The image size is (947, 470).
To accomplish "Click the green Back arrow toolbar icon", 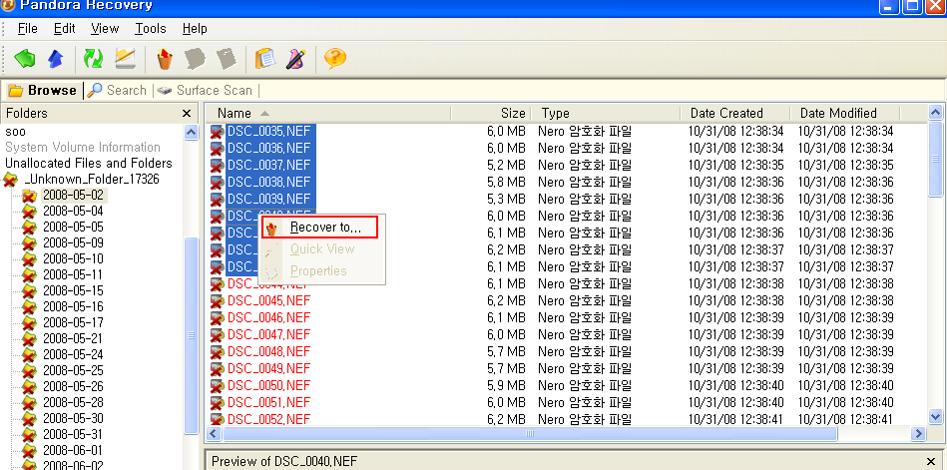I will (25, 59).
